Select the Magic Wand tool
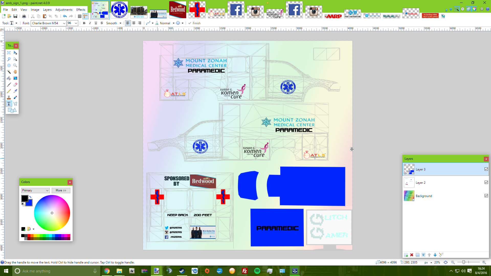 pos(9,72)
